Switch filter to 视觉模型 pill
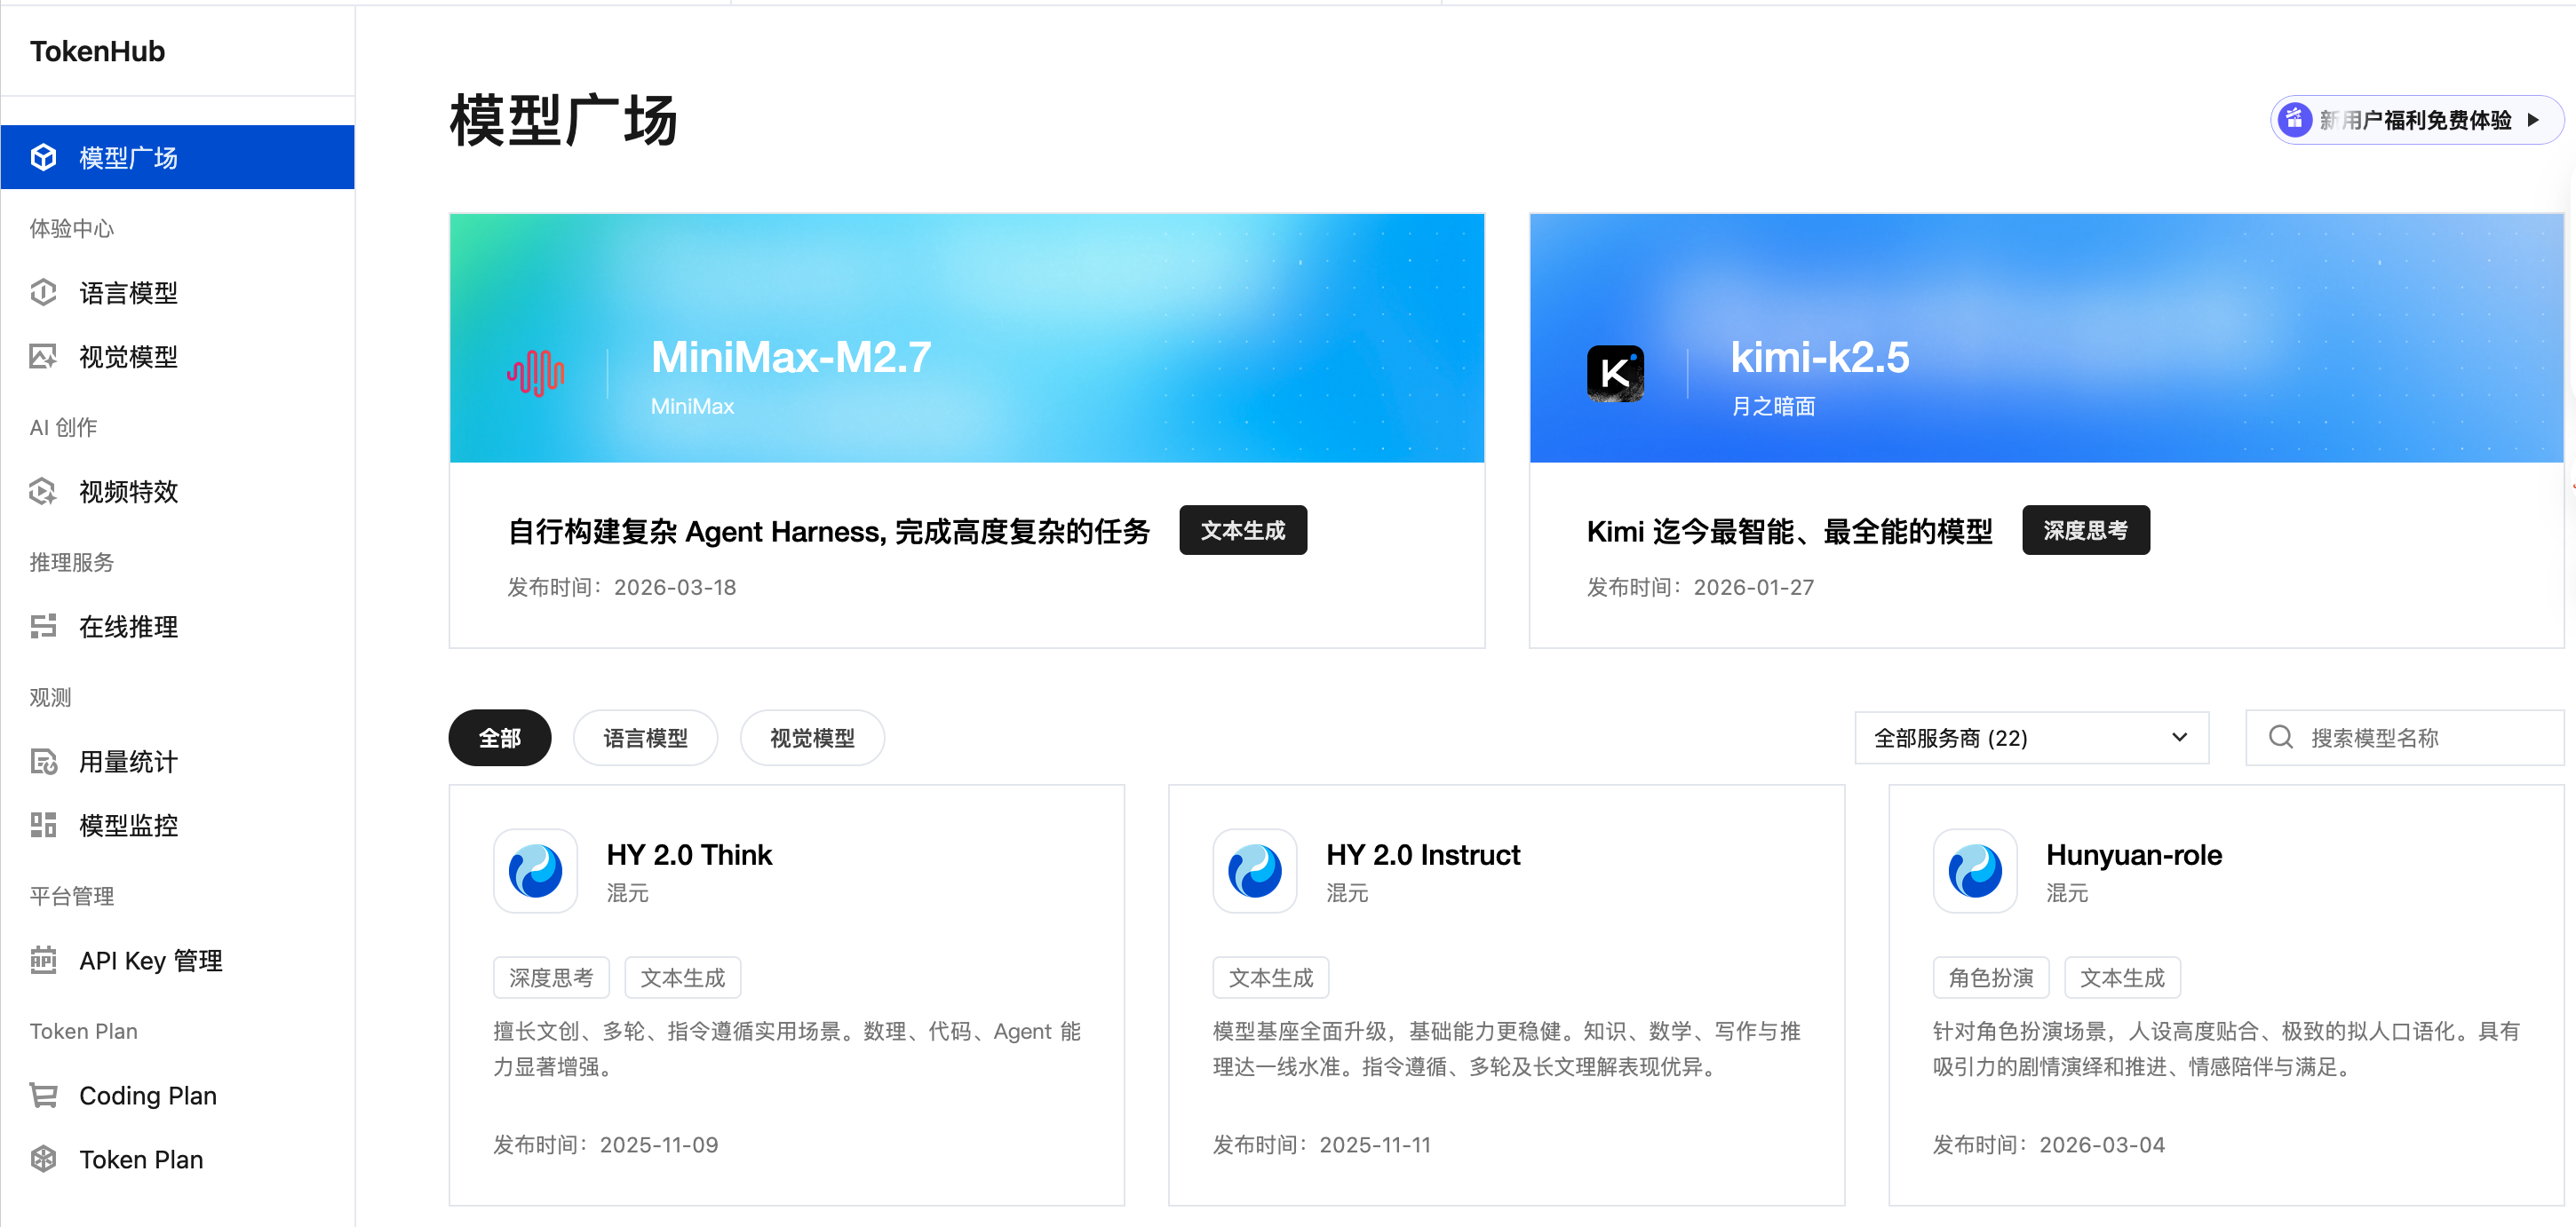Viewport: 2576px width, 1227px height. point(811,738)
